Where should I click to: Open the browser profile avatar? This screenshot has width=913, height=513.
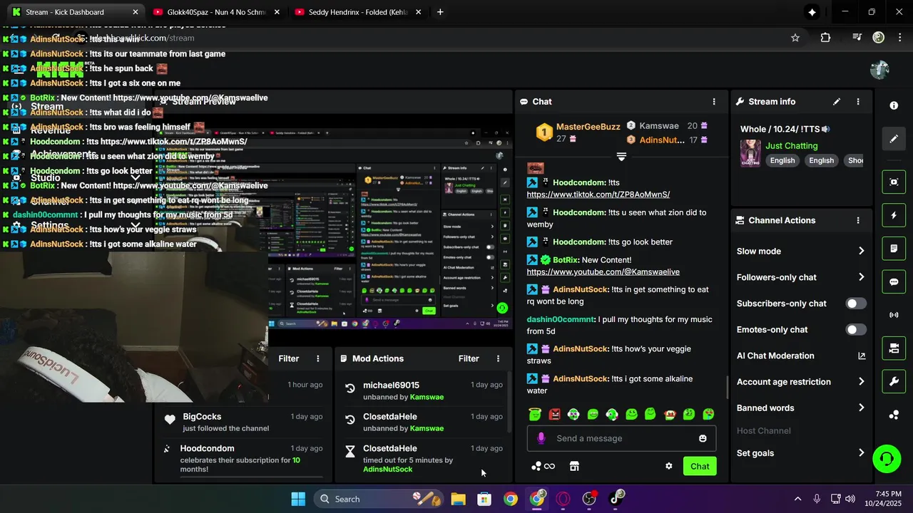click(x=879, y=38)
